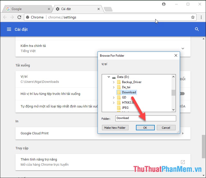This screenshot has width=206, height=178.
Task: Collapse the Data (D:) drive node
Action: [109, 77]
